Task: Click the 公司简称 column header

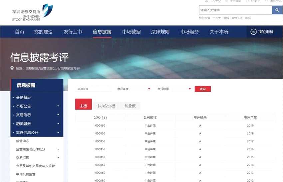Action: pyautogui.click(x=150, y=117)
